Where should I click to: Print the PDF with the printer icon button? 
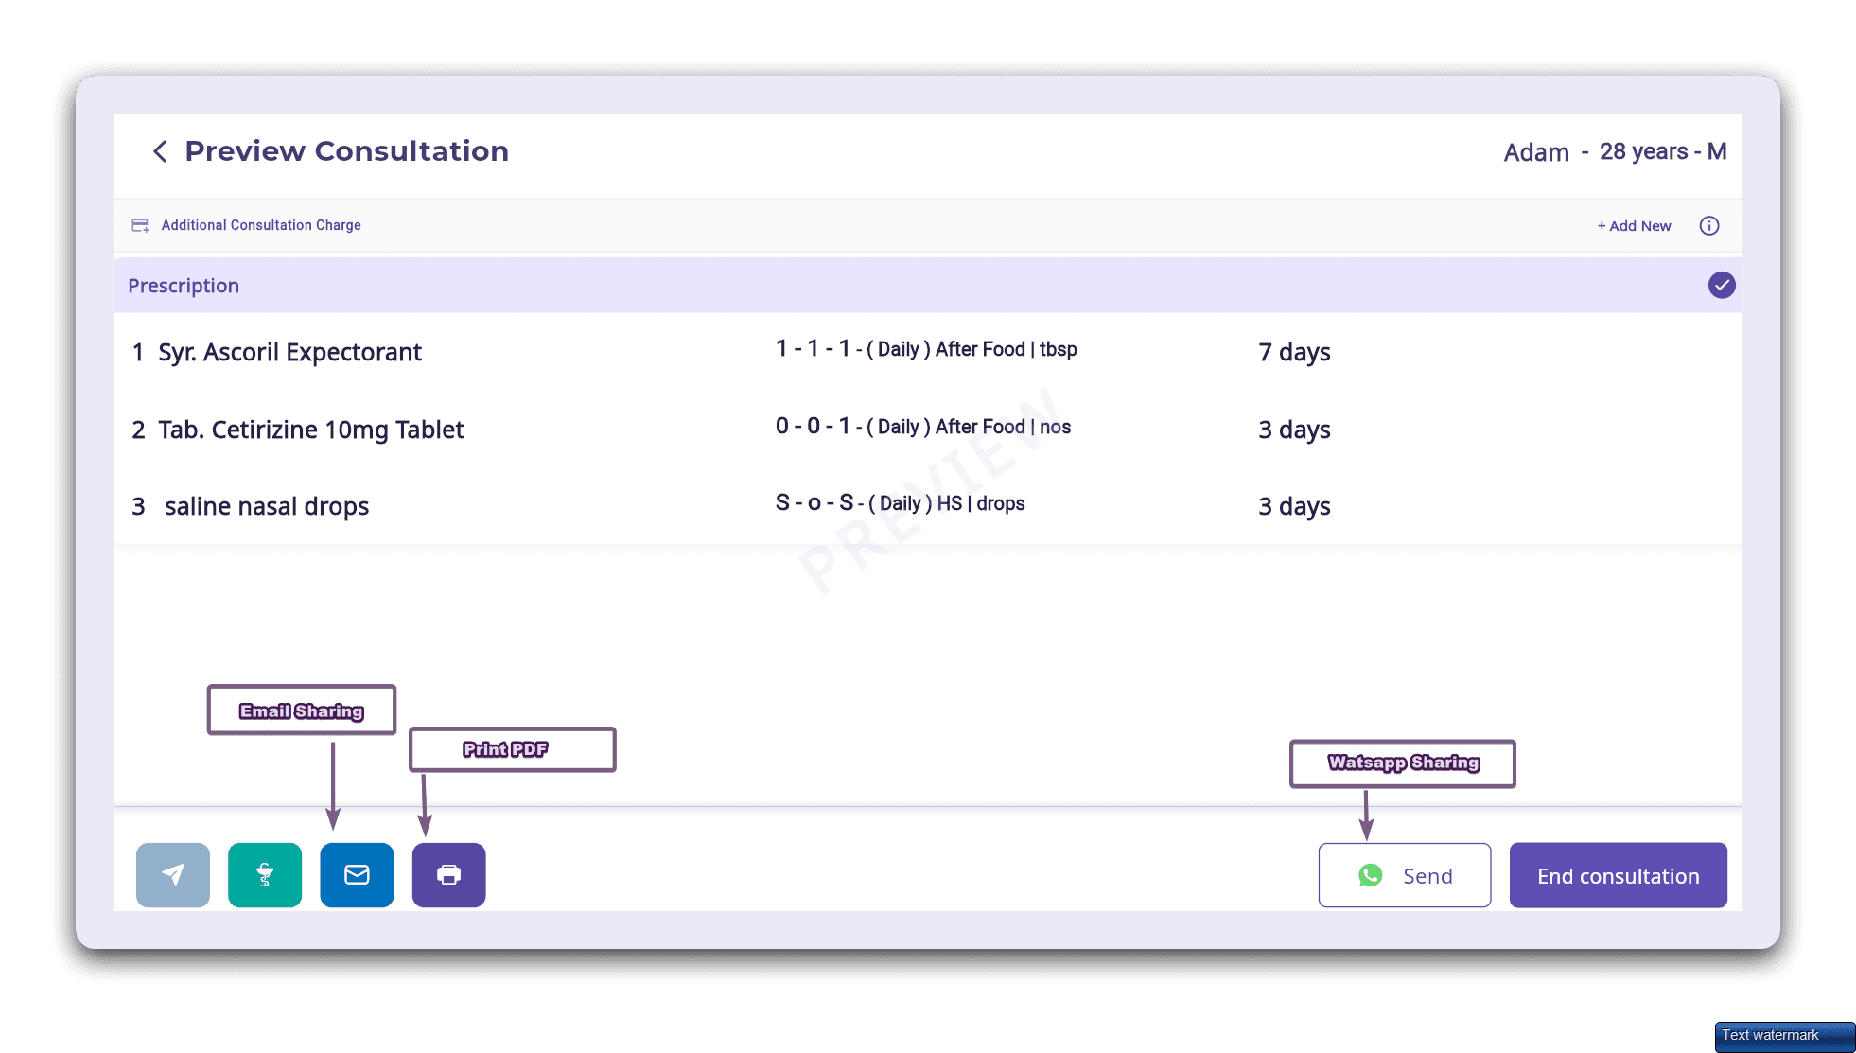[x=449, y=875]
